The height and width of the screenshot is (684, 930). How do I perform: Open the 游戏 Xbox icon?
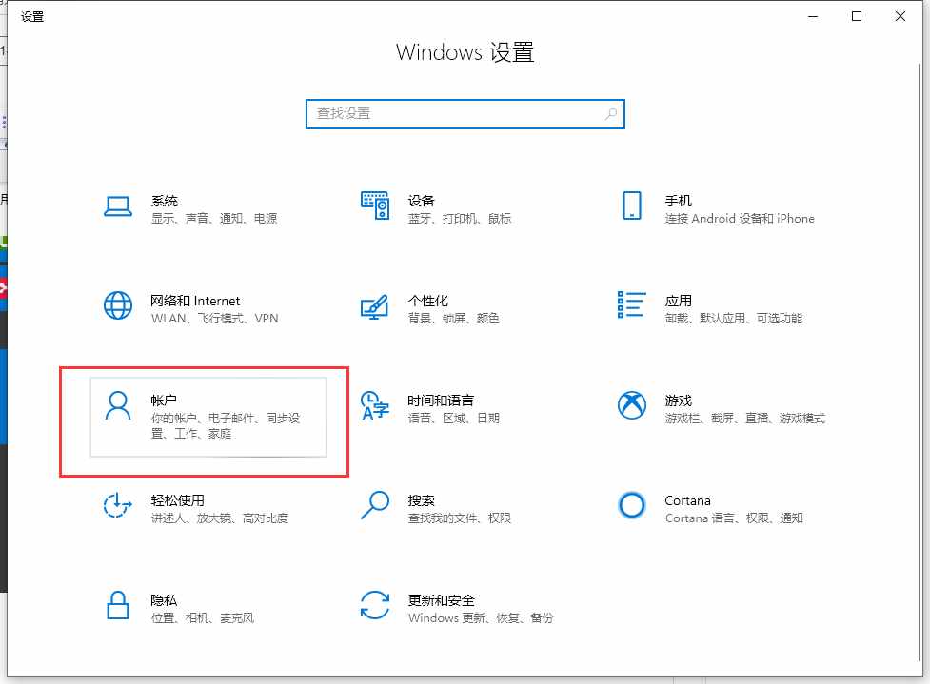(x=632, y=405)
